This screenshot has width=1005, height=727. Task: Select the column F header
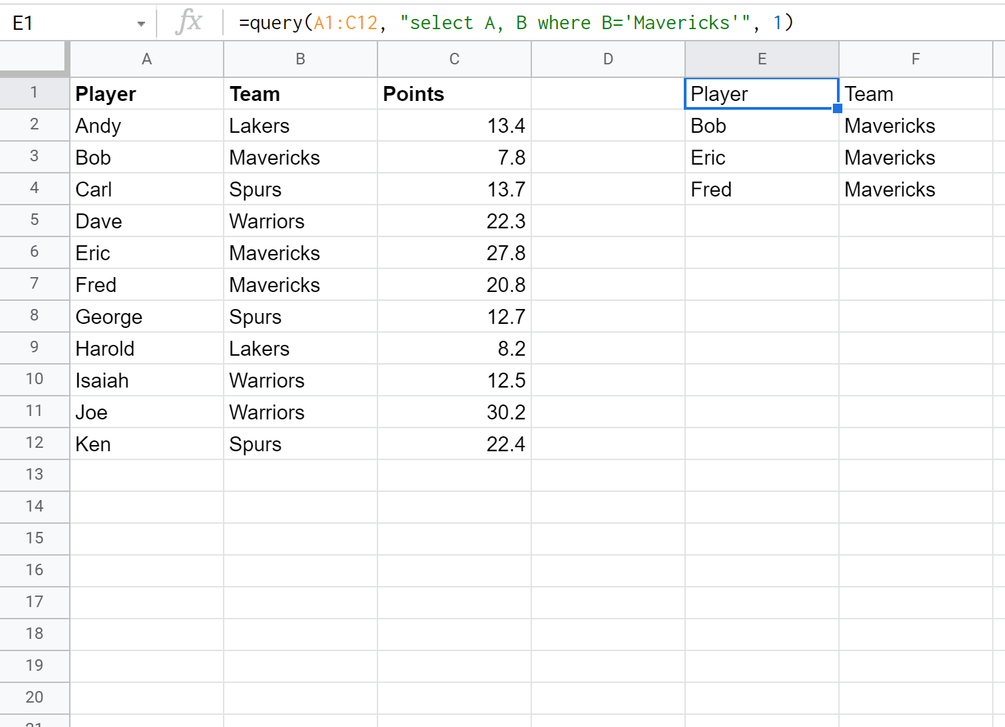[x=916, y=60]
